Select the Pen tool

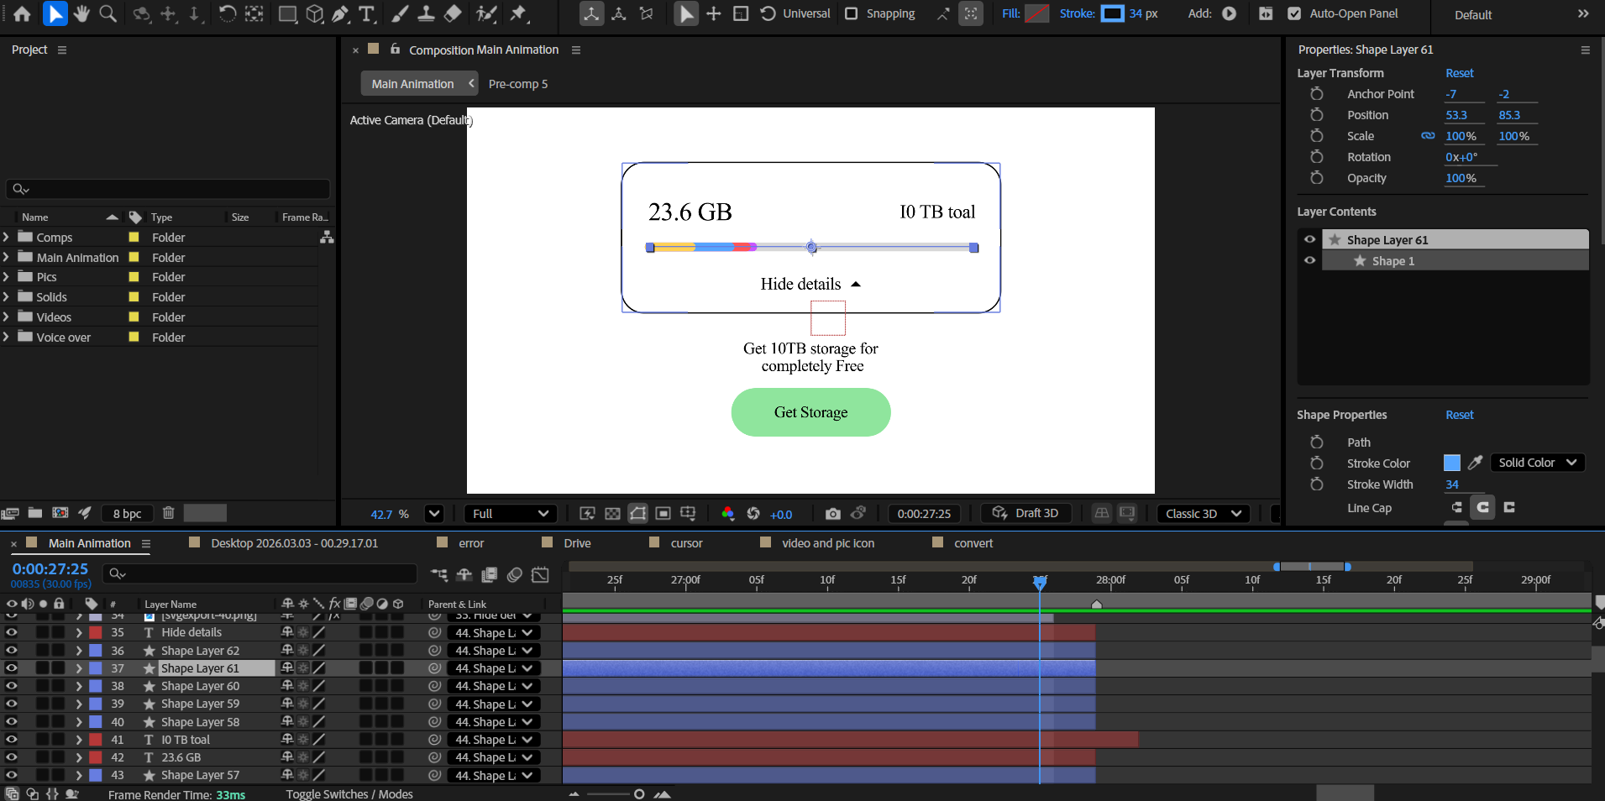[340, 13]
